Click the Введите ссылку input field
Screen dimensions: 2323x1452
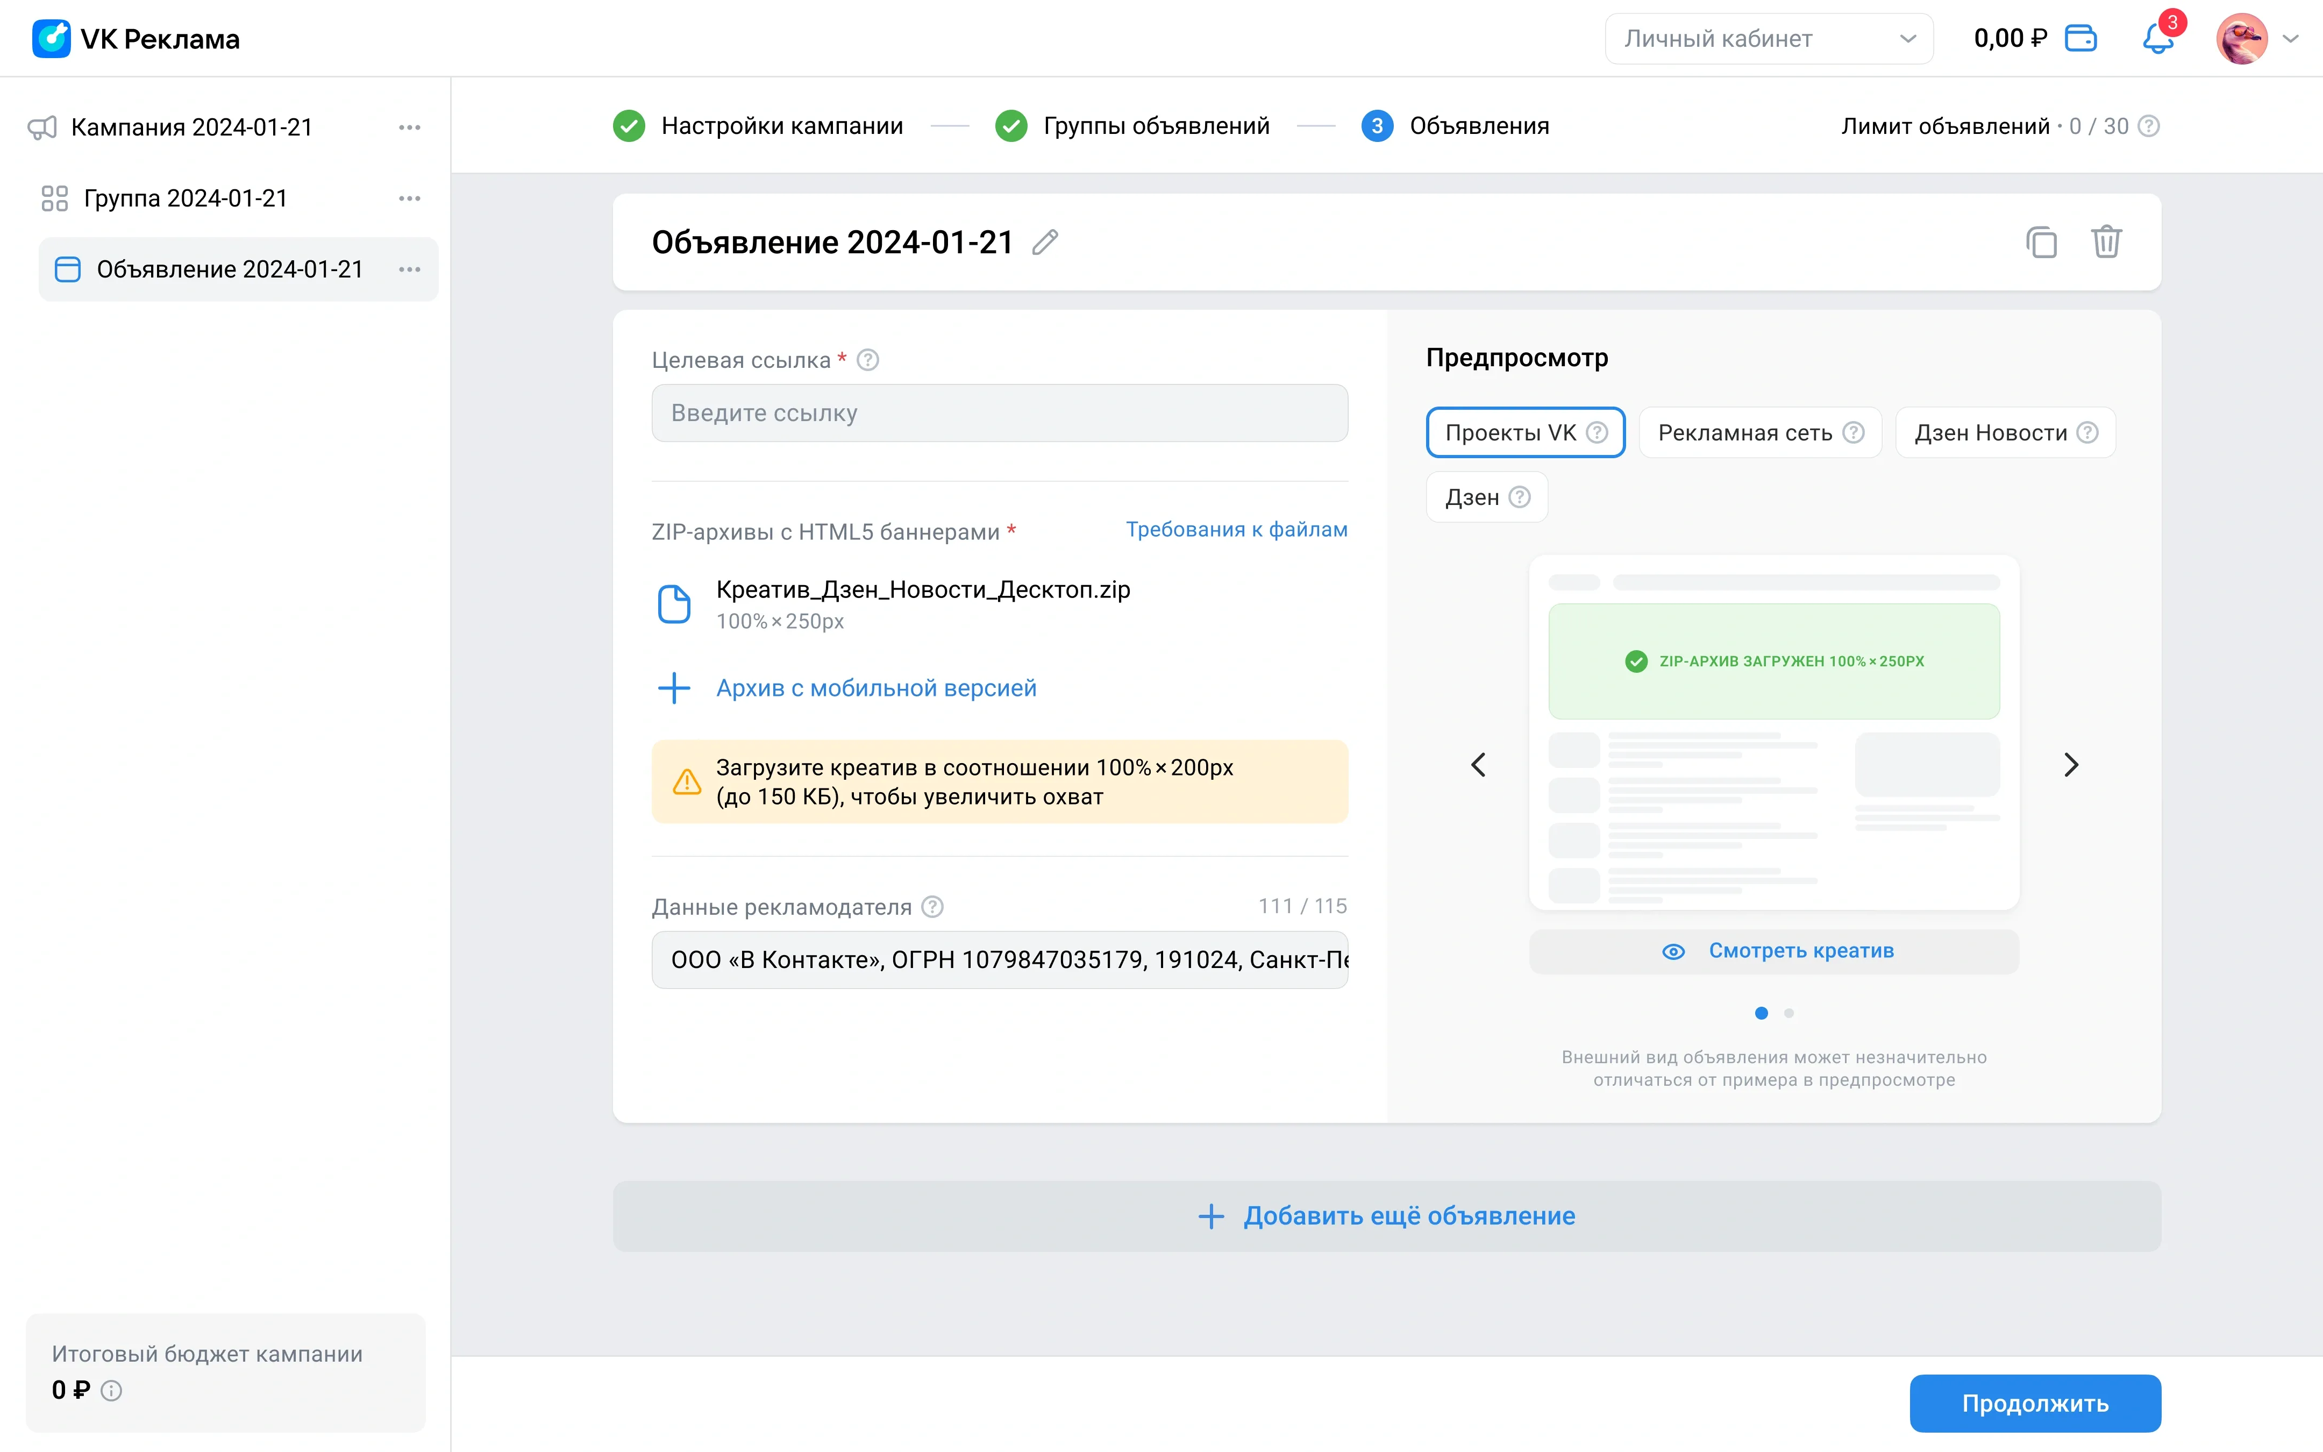[x=999, y=414]
